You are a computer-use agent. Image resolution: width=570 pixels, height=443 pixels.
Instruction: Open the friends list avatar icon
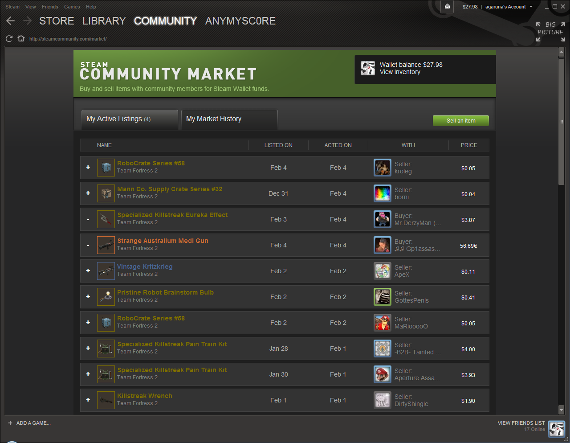click(x=557, y=429)
